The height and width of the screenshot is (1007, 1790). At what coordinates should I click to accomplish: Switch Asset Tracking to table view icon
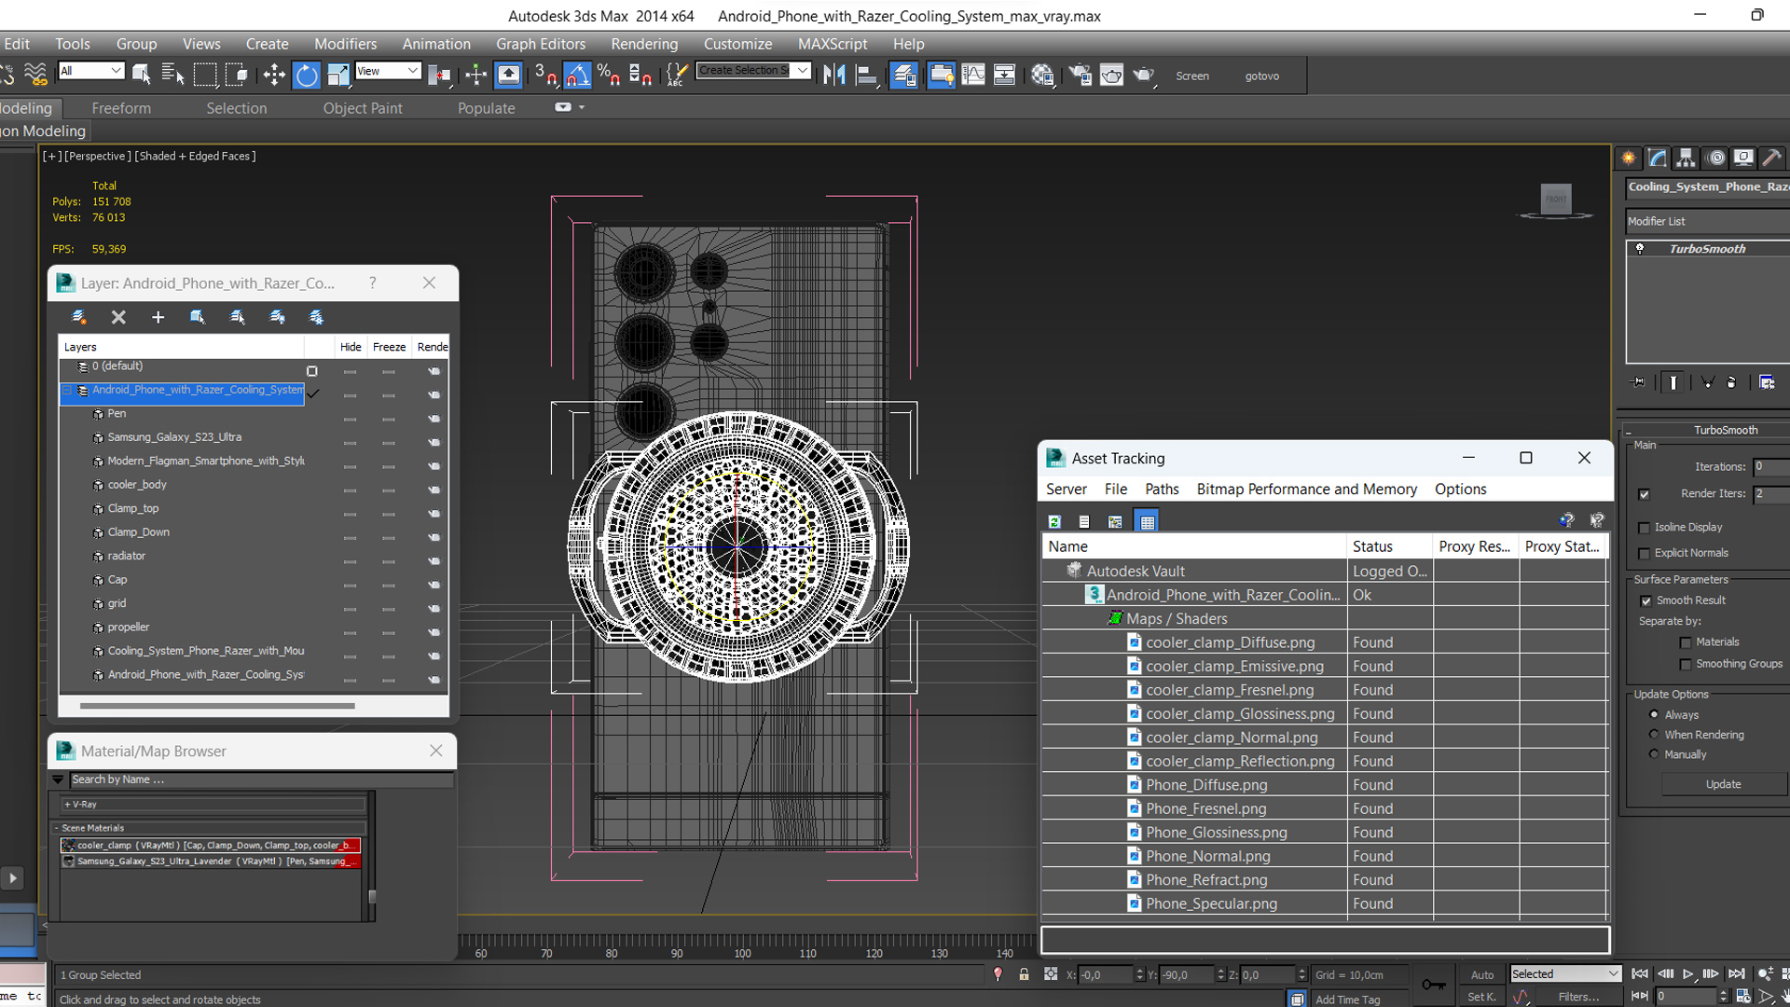pos(1147,521)
